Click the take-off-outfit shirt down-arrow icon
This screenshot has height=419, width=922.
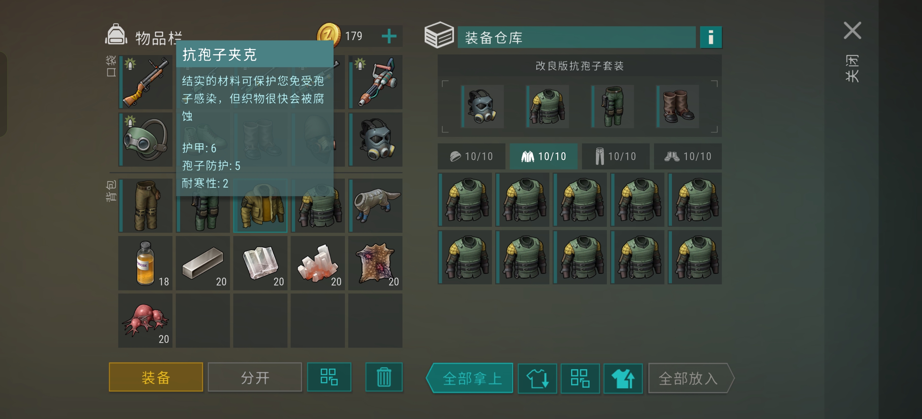click(537, 378)
